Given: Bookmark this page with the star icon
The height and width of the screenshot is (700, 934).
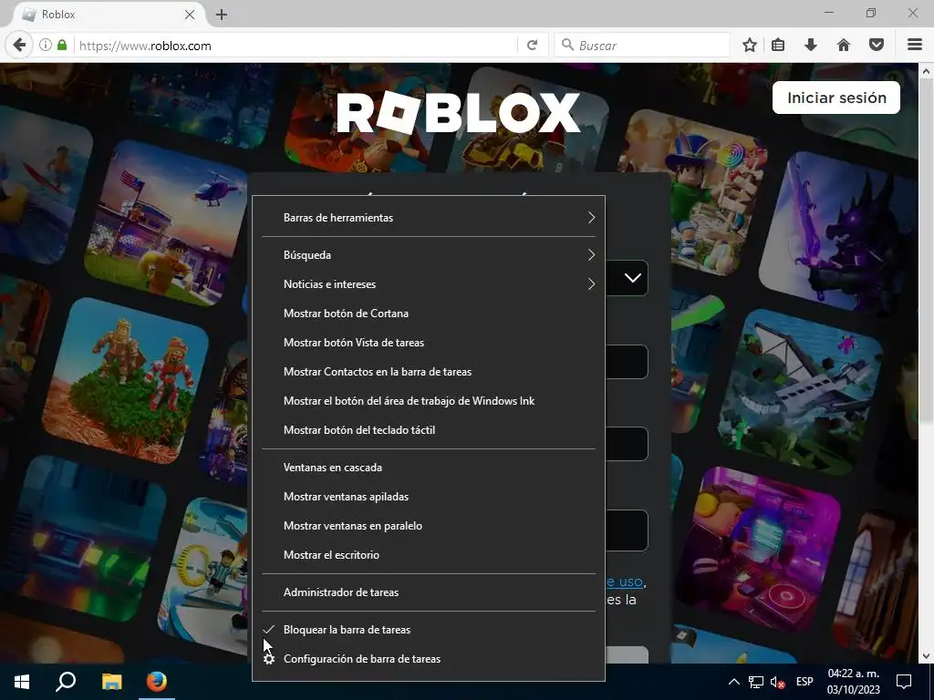Looking at the screenshot, I should [750, 46].
